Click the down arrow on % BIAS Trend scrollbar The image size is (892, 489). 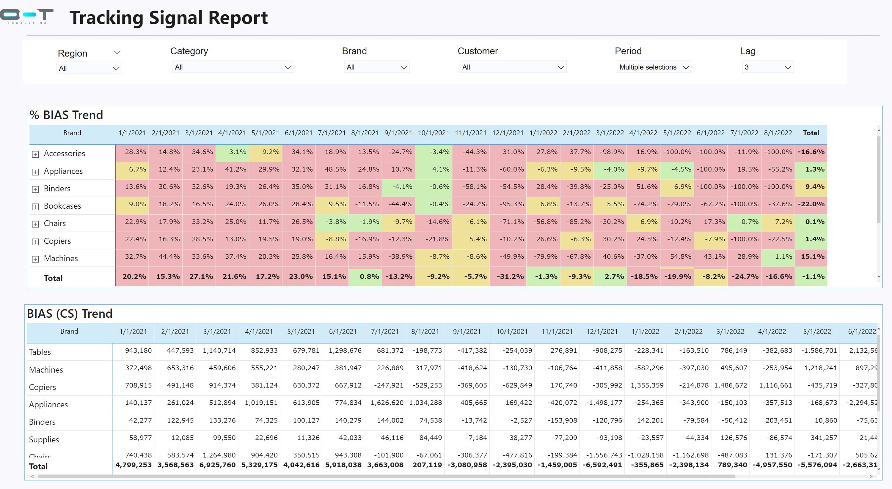pos(879,277)
